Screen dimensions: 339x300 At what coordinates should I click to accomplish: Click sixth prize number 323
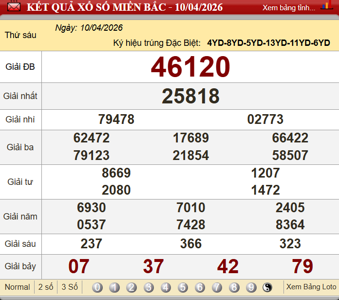(290, 244)
